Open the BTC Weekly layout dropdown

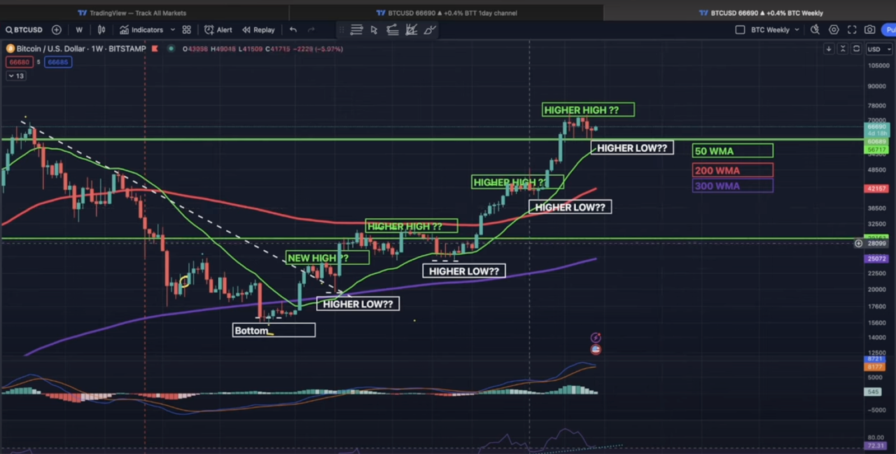pos(796,30)
